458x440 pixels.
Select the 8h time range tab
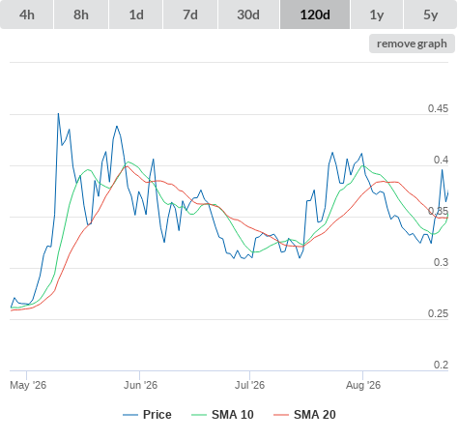pyautogui.click(x=81, y=15)
